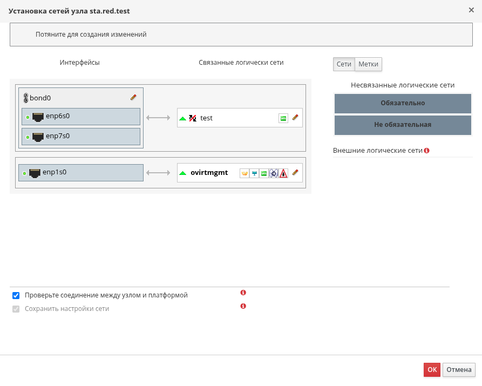Select the Не обязательная networks section
The width and height of the screenshot is (482, 386).
403,125
